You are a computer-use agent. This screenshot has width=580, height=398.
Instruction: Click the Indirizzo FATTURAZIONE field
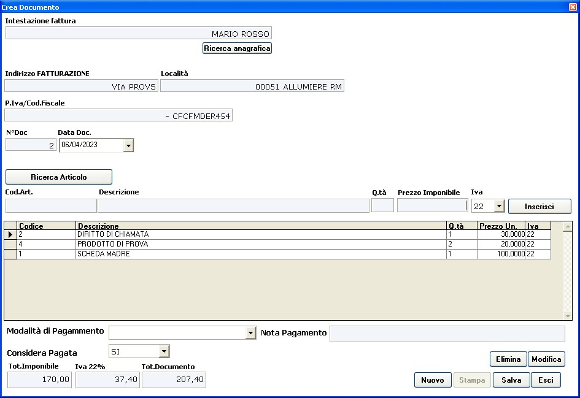(82, 86)
